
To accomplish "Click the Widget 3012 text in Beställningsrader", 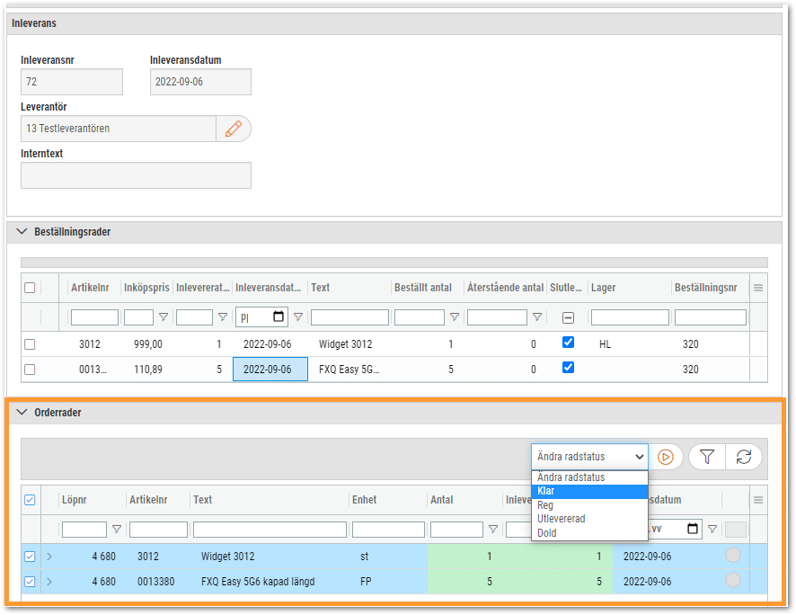I will [345, 344].
